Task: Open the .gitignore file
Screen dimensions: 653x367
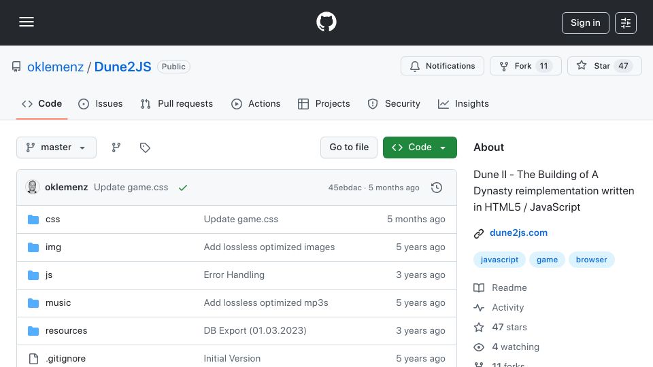Action: (65, 359)
